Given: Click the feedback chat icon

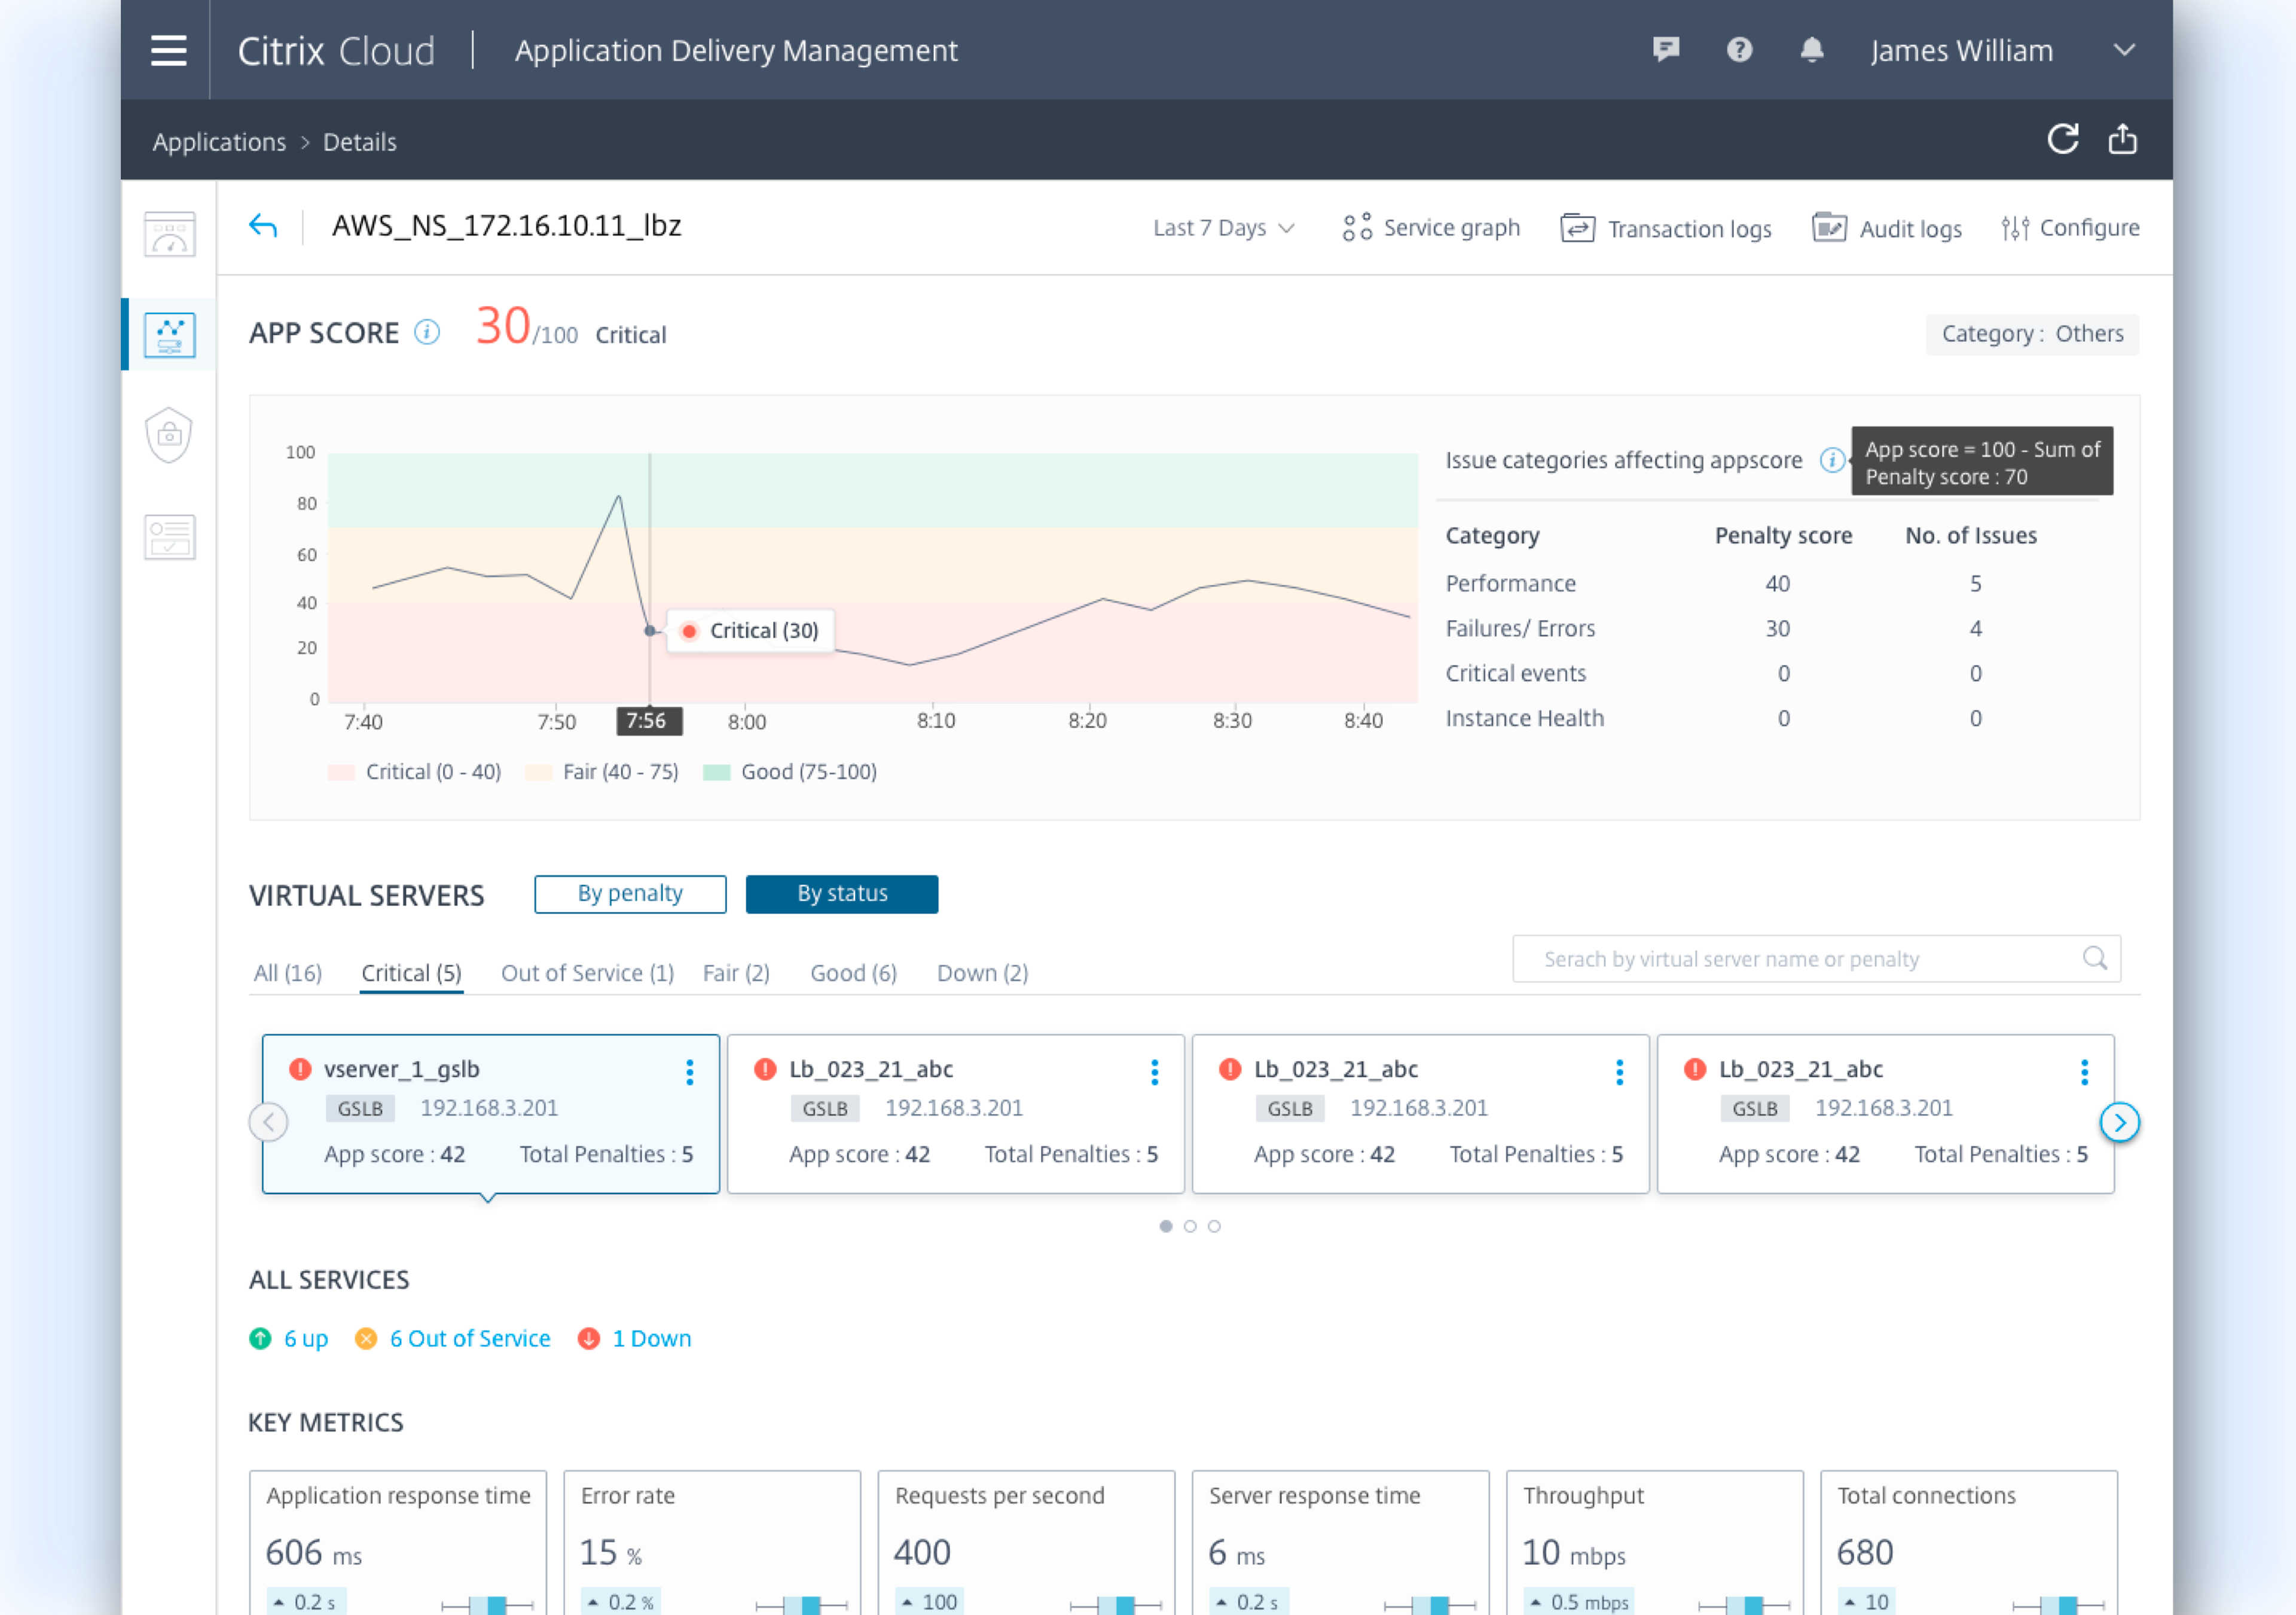Looking at the screenshot, I should [1666, 50].
